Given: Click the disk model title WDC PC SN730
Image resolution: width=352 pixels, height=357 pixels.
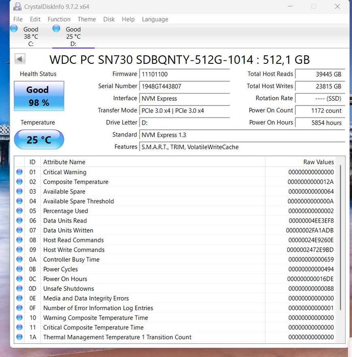Looking at the screenshot, I should [180, 60].
